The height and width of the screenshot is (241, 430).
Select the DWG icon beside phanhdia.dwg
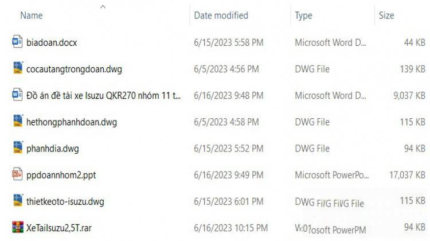[18, 147]
